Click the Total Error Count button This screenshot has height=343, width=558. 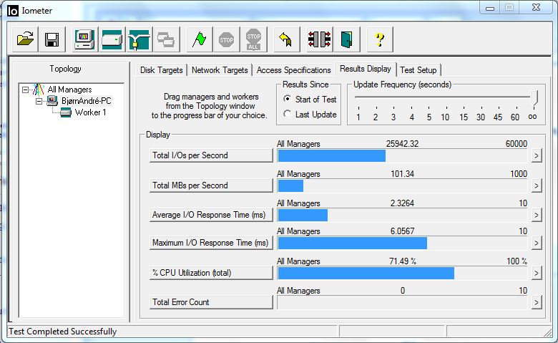[211, 302]
